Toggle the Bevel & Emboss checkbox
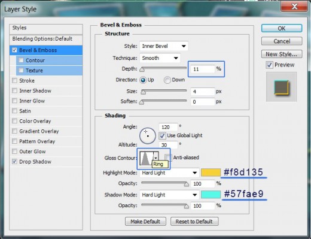 click(x=14, y=50)
